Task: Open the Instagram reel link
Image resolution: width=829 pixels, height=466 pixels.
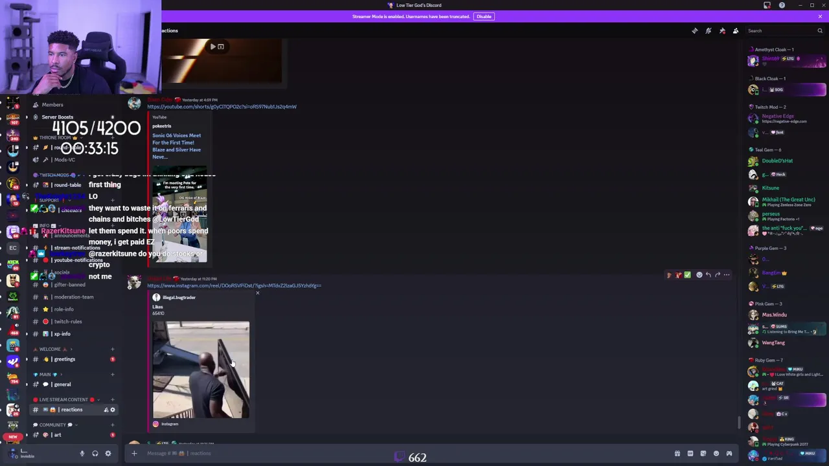Action: coord(234,285)
